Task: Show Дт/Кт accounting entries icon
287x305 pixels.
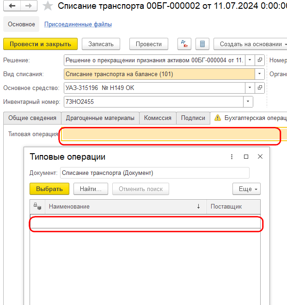Action: pos(184,44)
